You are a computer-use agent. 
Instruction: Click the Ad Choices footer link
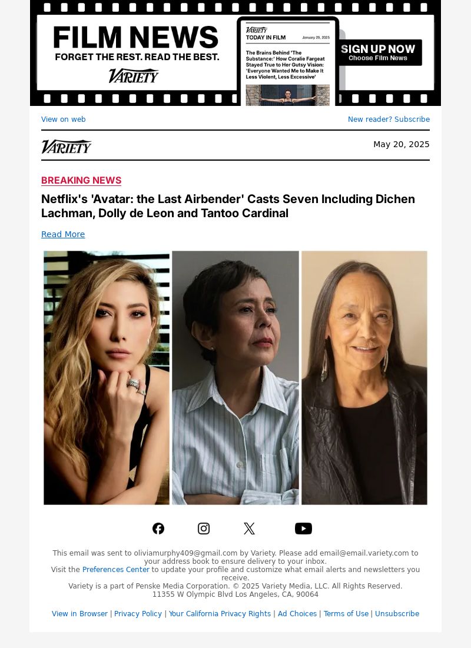click(297, 614)
